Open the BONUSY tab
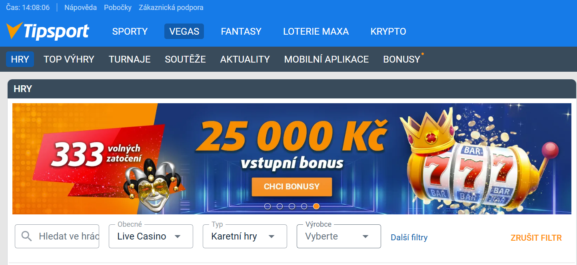This screenshot has width=577, height=265. tap(402, 59)
